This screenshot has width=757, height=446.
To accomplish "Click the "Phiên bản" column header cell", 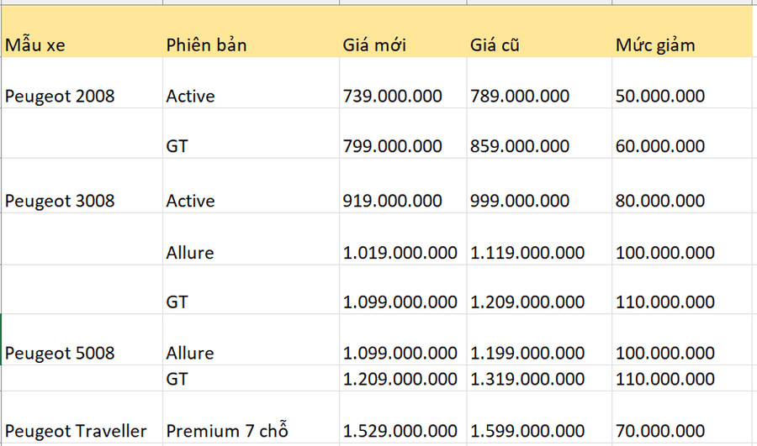I will (207, 45).
